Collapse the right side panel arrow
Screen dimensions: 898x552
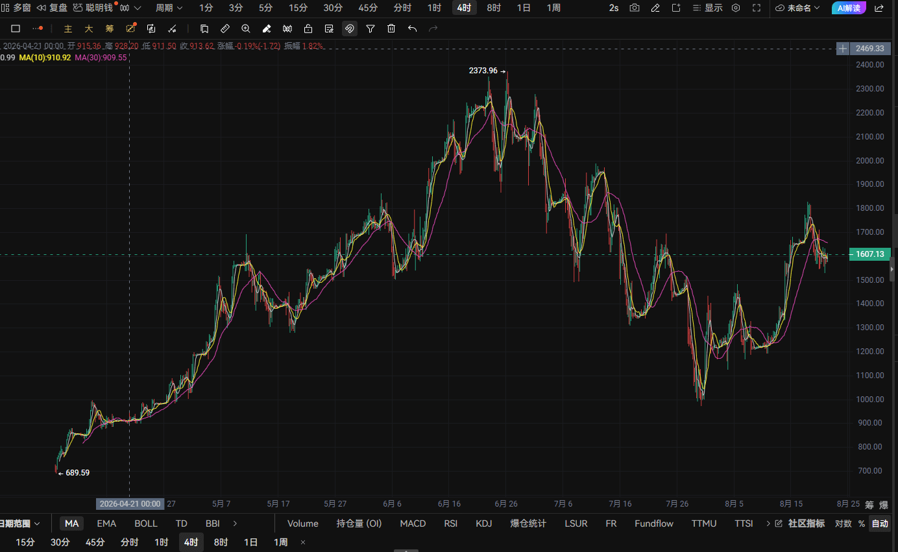tap(892, 268)
